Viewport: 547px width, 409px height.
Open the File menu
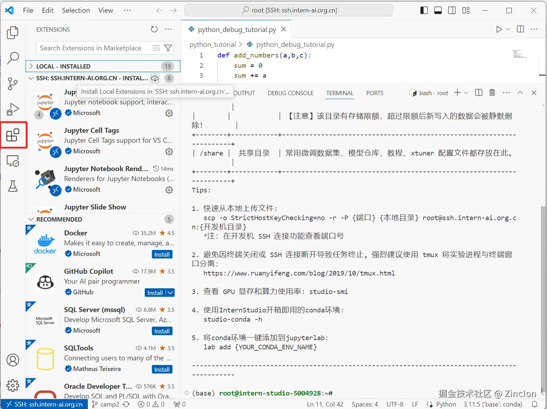click(28, 11)
